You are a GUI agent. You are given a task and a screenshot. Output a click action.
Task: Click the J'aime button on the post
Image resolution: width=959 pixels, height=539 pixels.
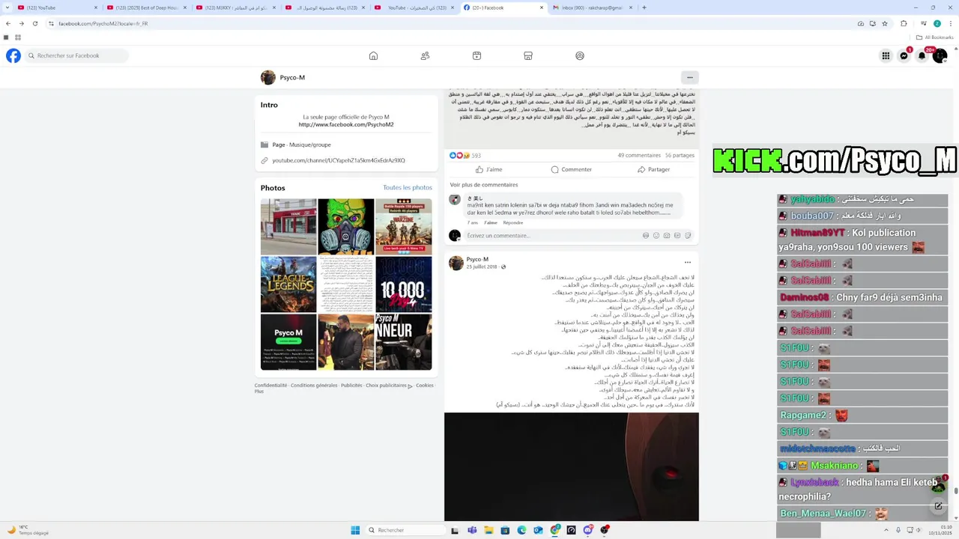coord(488,169)
